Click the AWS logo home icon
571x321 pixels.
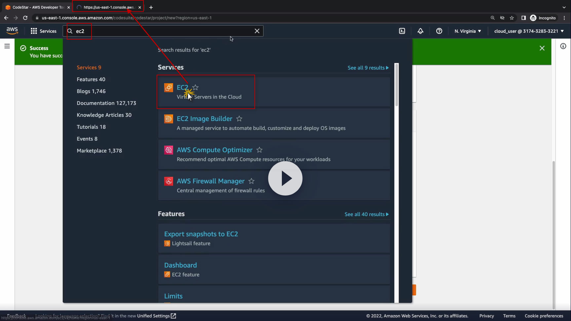click(x=12, y=31)
